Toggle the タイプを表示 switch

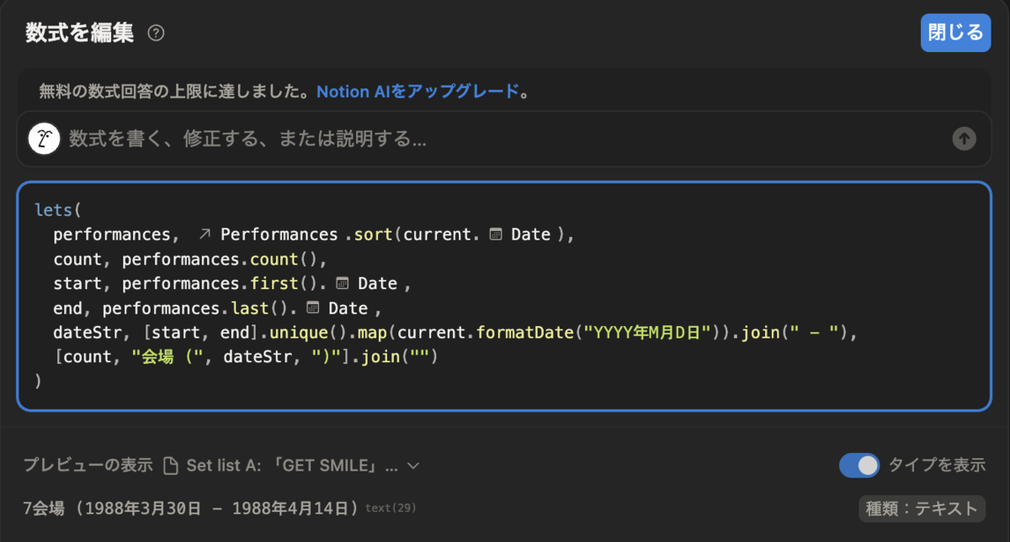tap(858, 465)
